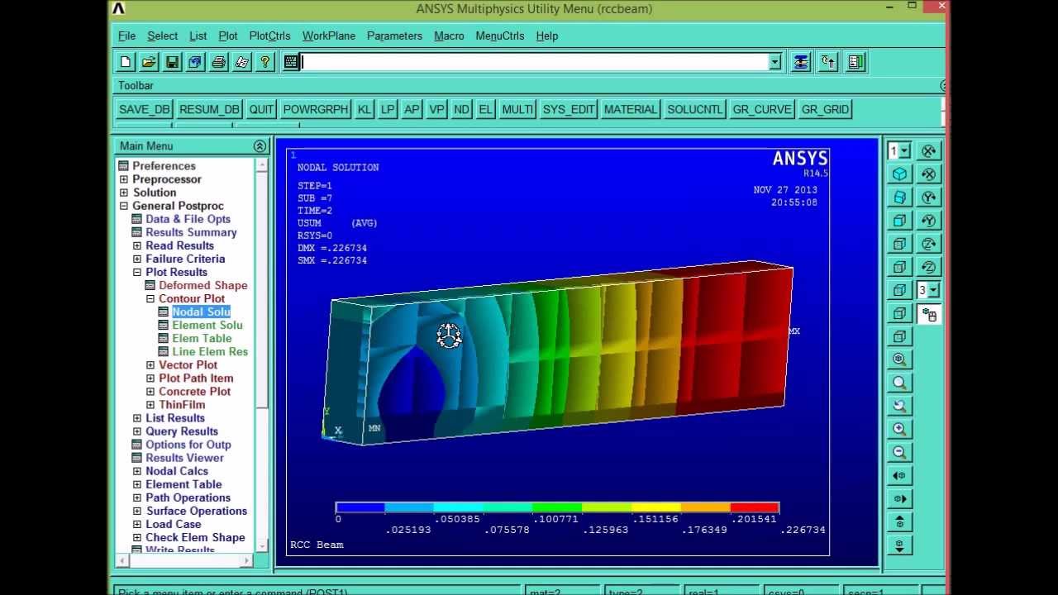The width and height of the screenshot is (1058, 595).
Task: Collapse the Main Menu panel chevron
Action: (x=260, y=146)
